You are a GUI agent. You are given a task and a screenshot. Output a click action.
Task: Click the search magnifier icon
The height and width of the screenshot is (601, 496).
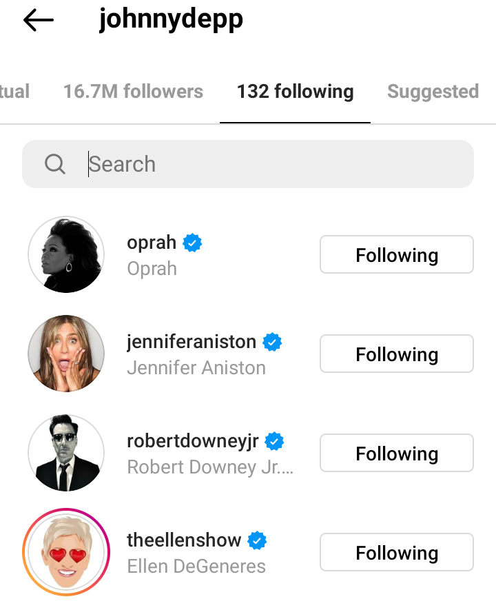55,164
